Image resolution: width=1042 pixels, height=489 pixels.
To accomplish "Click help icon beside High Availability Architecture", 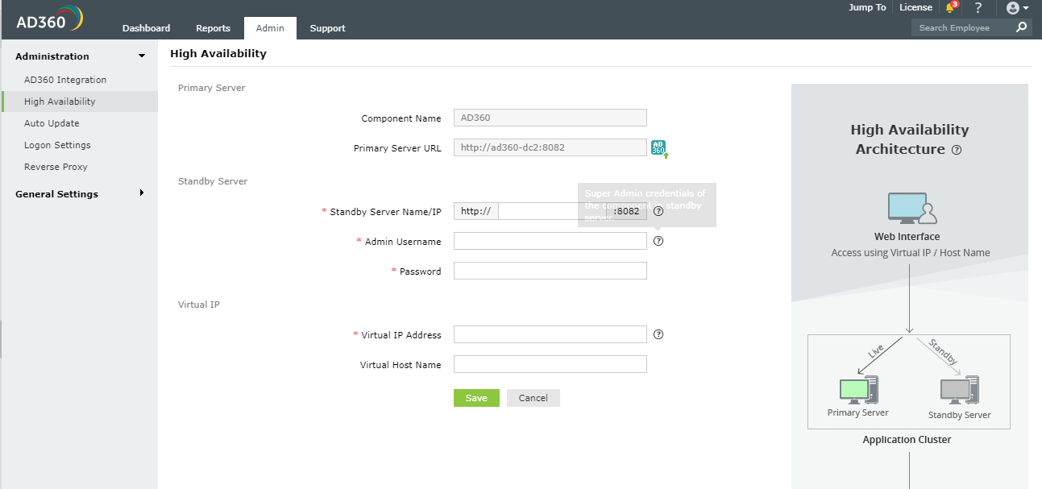I will point(957,150).
